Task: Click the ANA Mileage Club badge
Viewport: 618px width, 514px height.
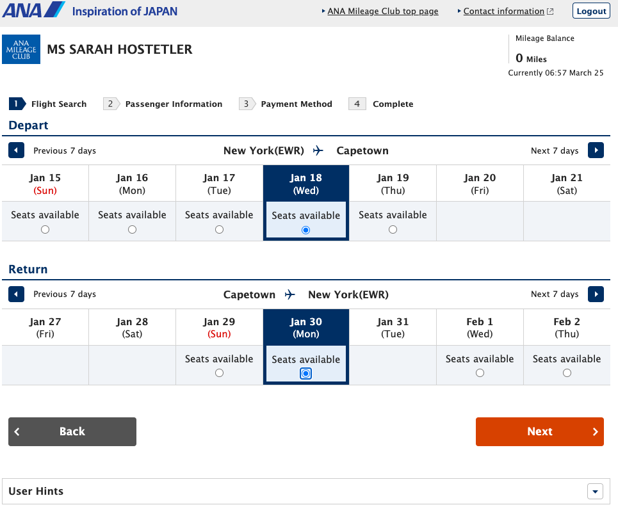Action: pyautogui.click(x=21, y=49)
